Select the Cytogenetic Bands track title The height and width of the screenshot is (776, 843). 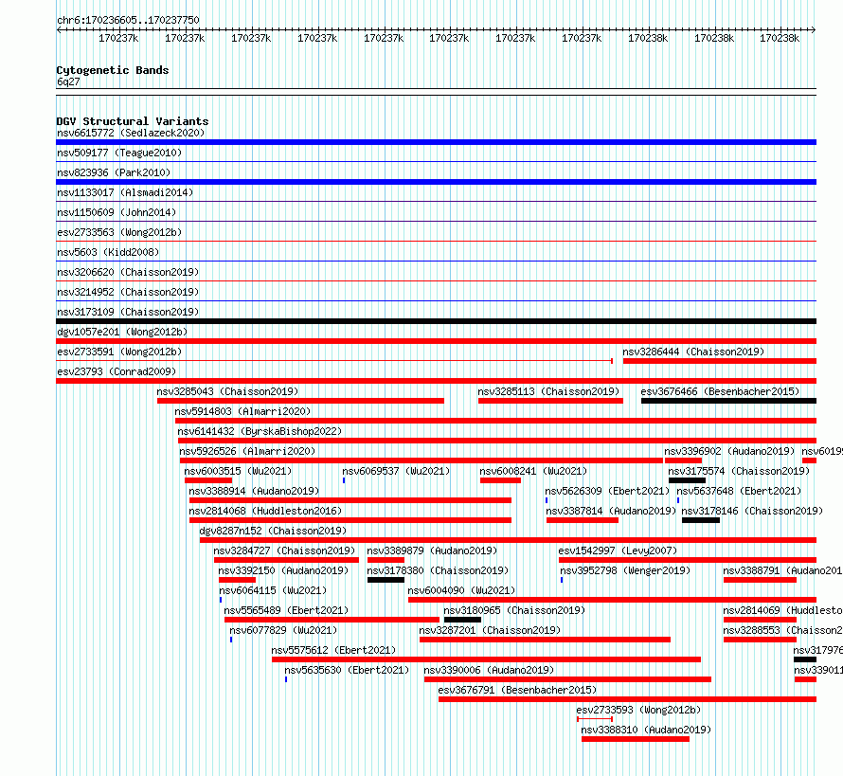pyautogui.click(x=113, y=70)
